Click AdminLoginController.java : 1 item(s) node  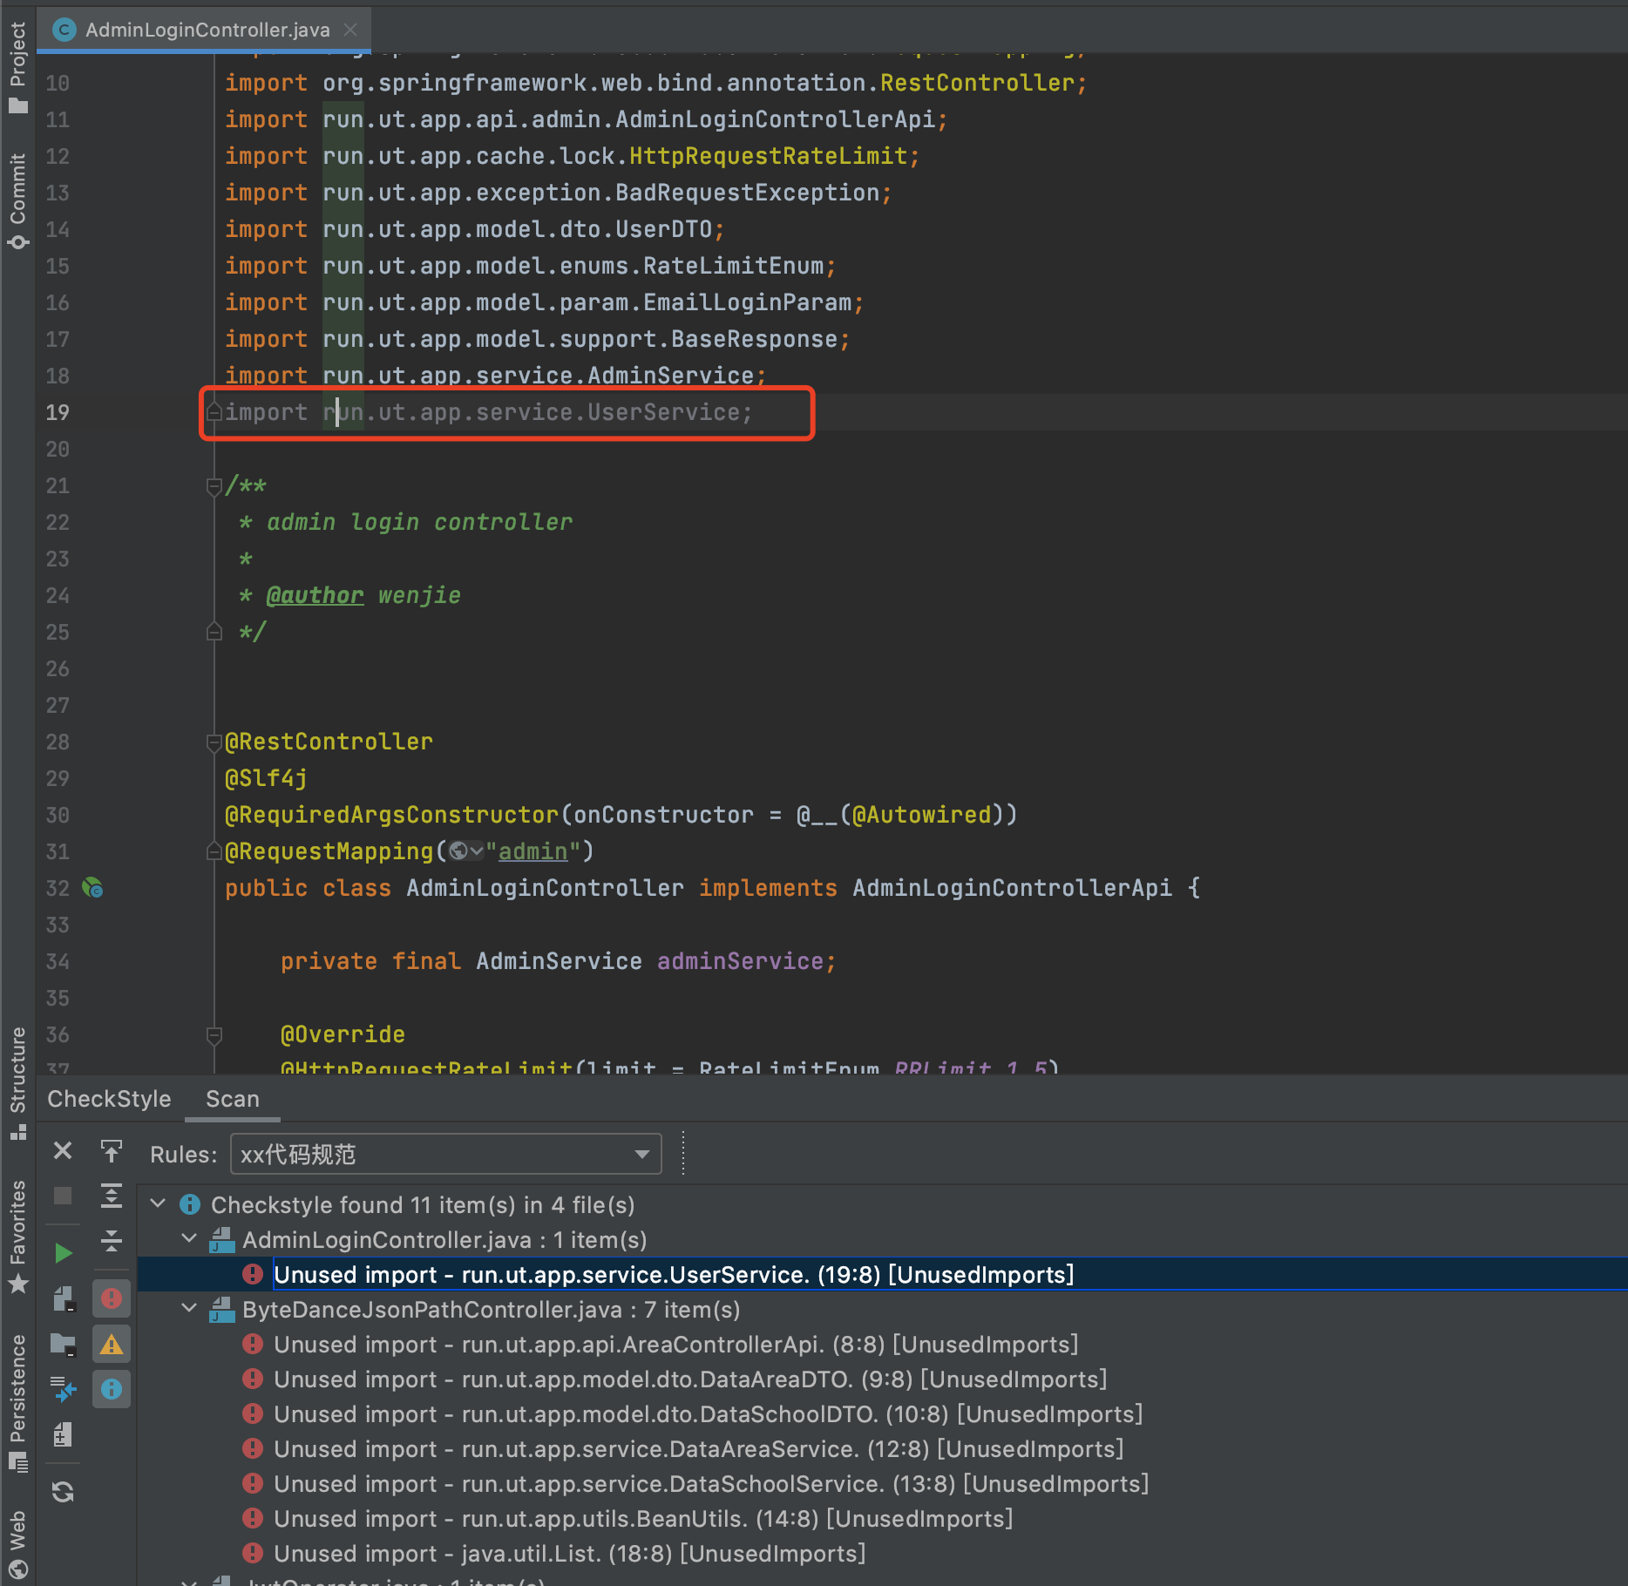(x=444, y=1239)
